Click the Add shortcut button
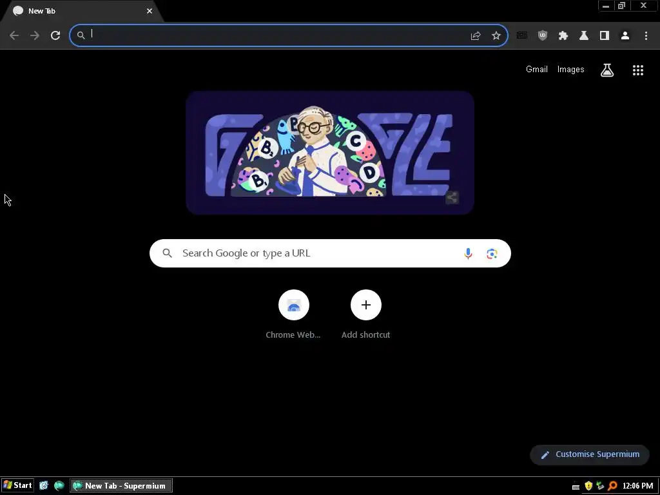The height and width of the screenshot is (495, 660). coord(366,315)
